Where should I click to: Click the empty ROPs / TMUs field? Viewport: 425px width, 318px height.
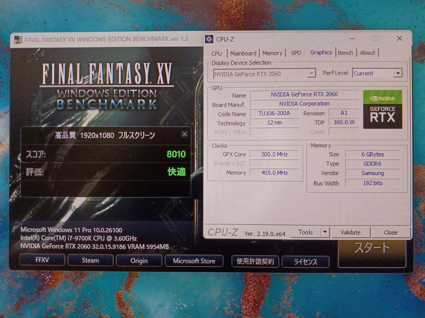[x=274, y=132]
